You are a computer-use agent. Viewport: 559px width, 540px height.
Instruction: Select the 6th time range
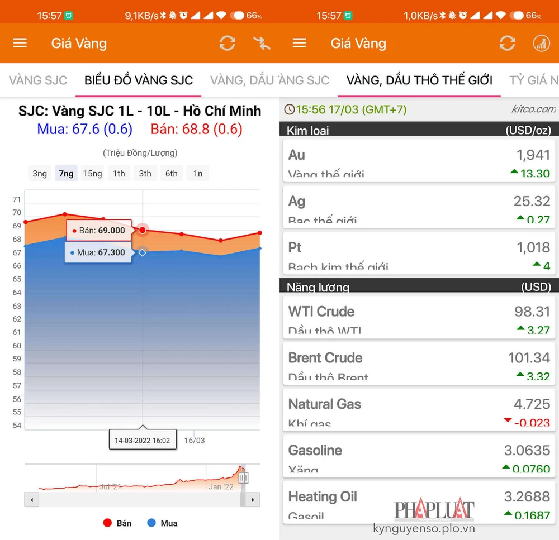(x=171, y=174)
